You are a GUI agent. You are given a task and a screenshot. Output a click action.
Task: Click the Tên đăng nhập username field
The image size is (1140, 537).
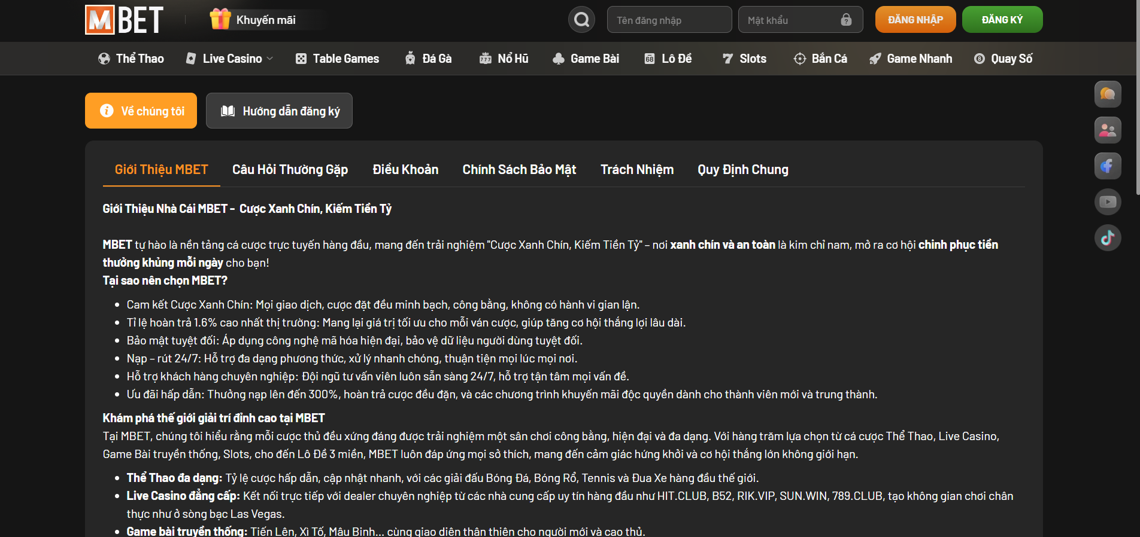[x=669, y=20]
